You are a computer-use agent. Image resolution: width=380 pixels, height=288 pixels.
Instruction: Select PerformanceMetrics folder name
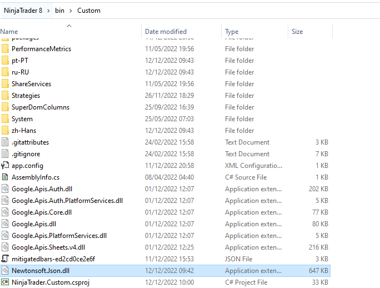pyautogui.click(x=42, y=49)
